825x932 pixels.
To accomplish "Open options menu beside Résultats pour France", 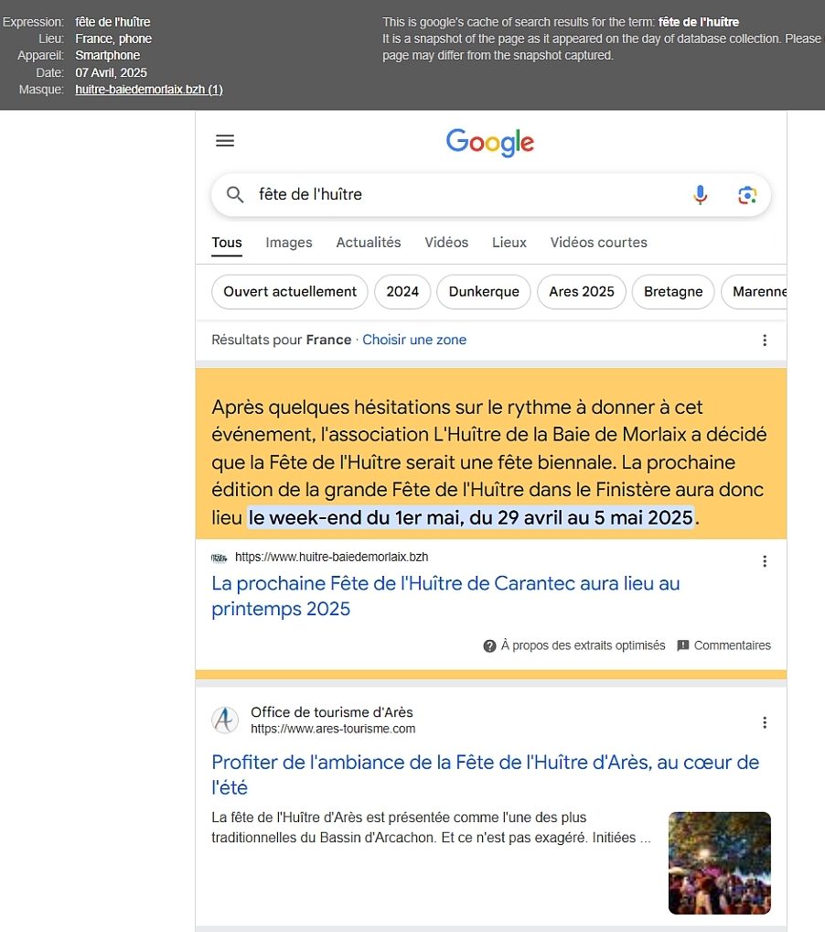I will pos(765,340).
